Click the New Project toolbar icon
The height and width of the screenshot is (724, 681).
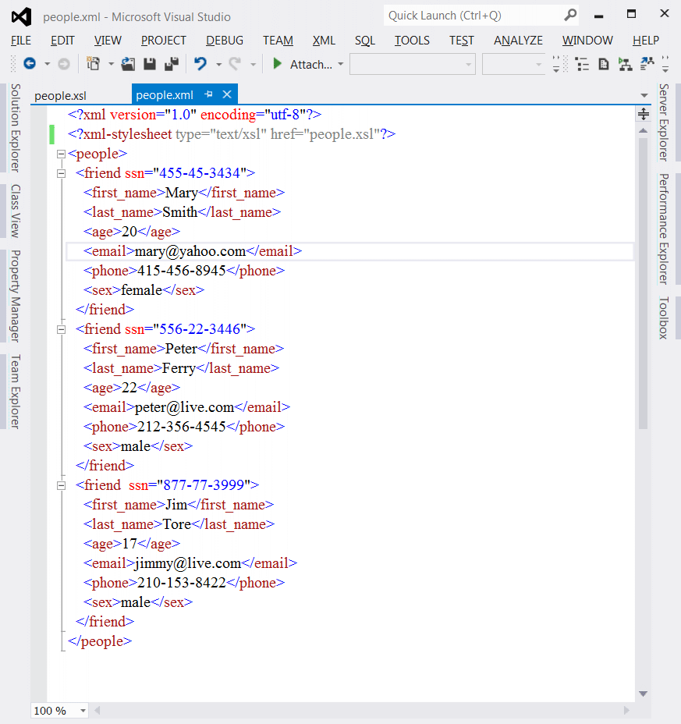94,63
